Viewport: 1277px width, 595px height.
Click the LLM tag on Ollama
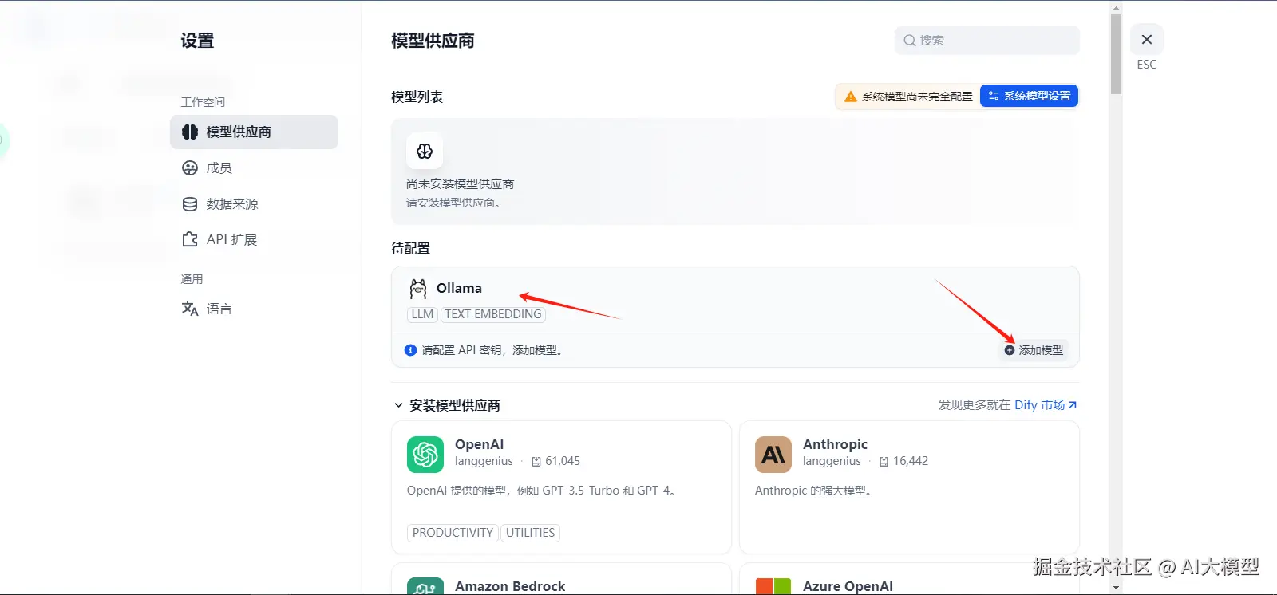pyautogui.click(x=422, y=314)
